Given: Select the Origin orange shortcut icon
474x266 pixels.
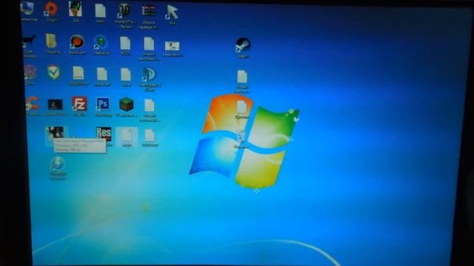Looking at the screenshot, I should pyautogui.click(x=51, y=9).
